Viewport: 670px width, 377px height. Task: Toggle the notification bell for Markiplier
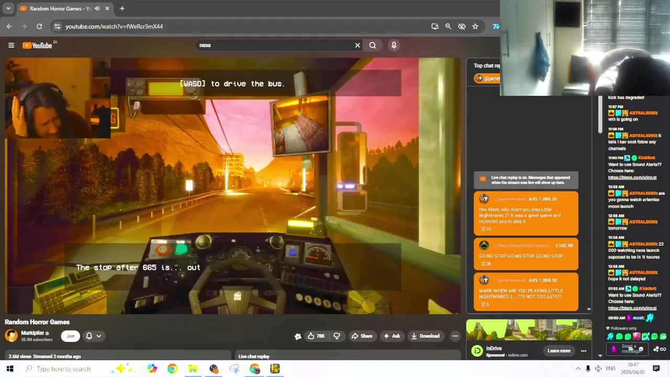[x=89, y=336]
